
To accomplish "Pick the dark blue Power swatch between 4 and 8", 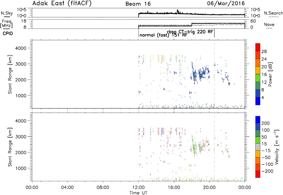I will coord(258,93).
